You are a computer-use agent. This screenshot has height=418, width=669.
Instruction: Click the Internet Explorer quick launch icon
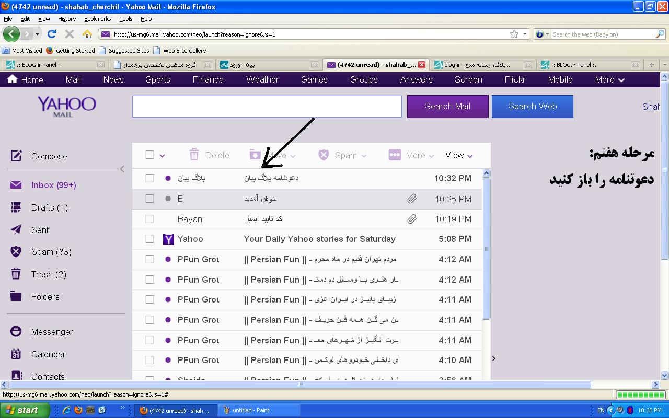66,410
